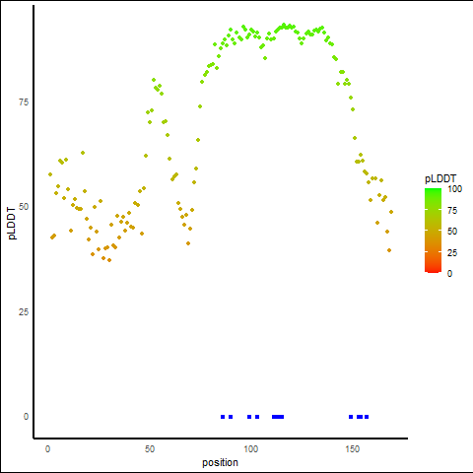Click the x-axis tick label 100

click(251, 449)
